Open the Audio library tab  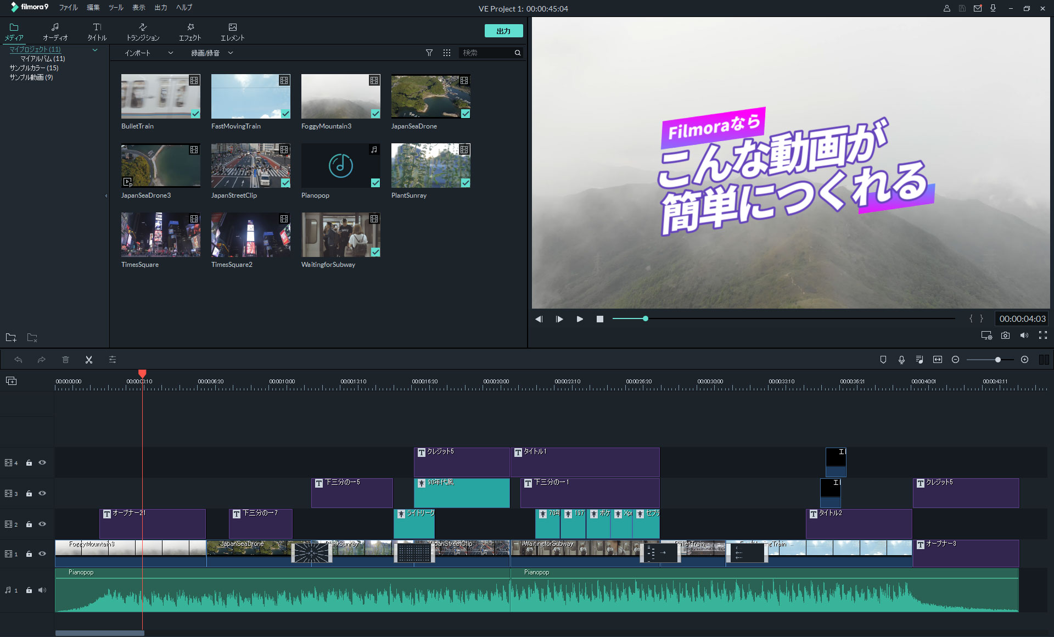[x=55, y=32]
